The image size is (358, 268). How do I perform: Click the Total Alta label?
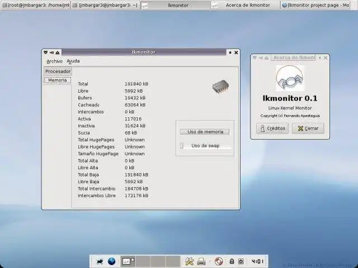[88, 161]
